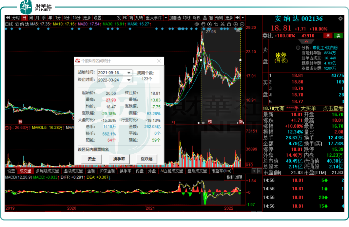Select the 成交量 indicator tab

pyautogui.click(x=25, y=171)
